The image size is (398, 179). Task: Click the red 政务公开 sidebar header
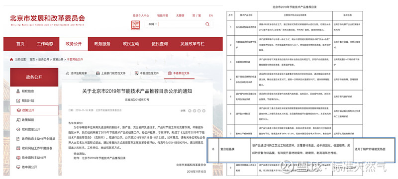34,77
